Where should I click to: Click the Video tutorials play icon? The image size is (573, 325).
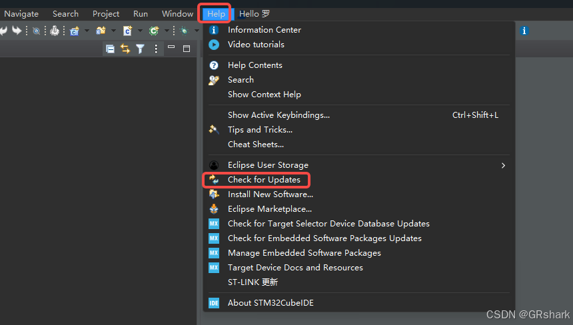(x=214, y=45)
